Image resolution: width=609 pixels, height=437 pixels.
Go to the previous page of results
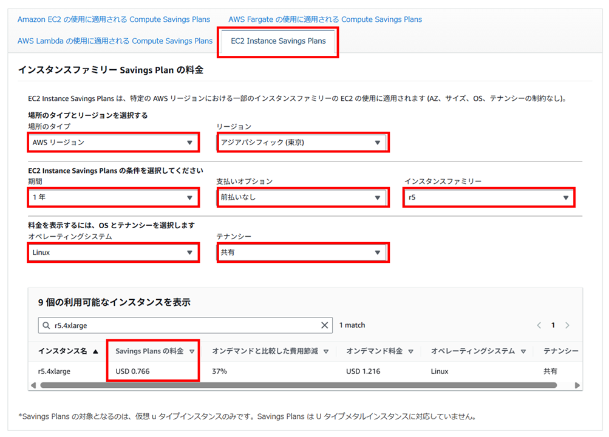coord(539,325)
